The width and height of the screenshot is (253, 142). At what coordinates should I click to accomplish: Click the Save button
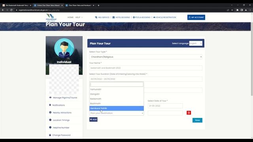197,120
